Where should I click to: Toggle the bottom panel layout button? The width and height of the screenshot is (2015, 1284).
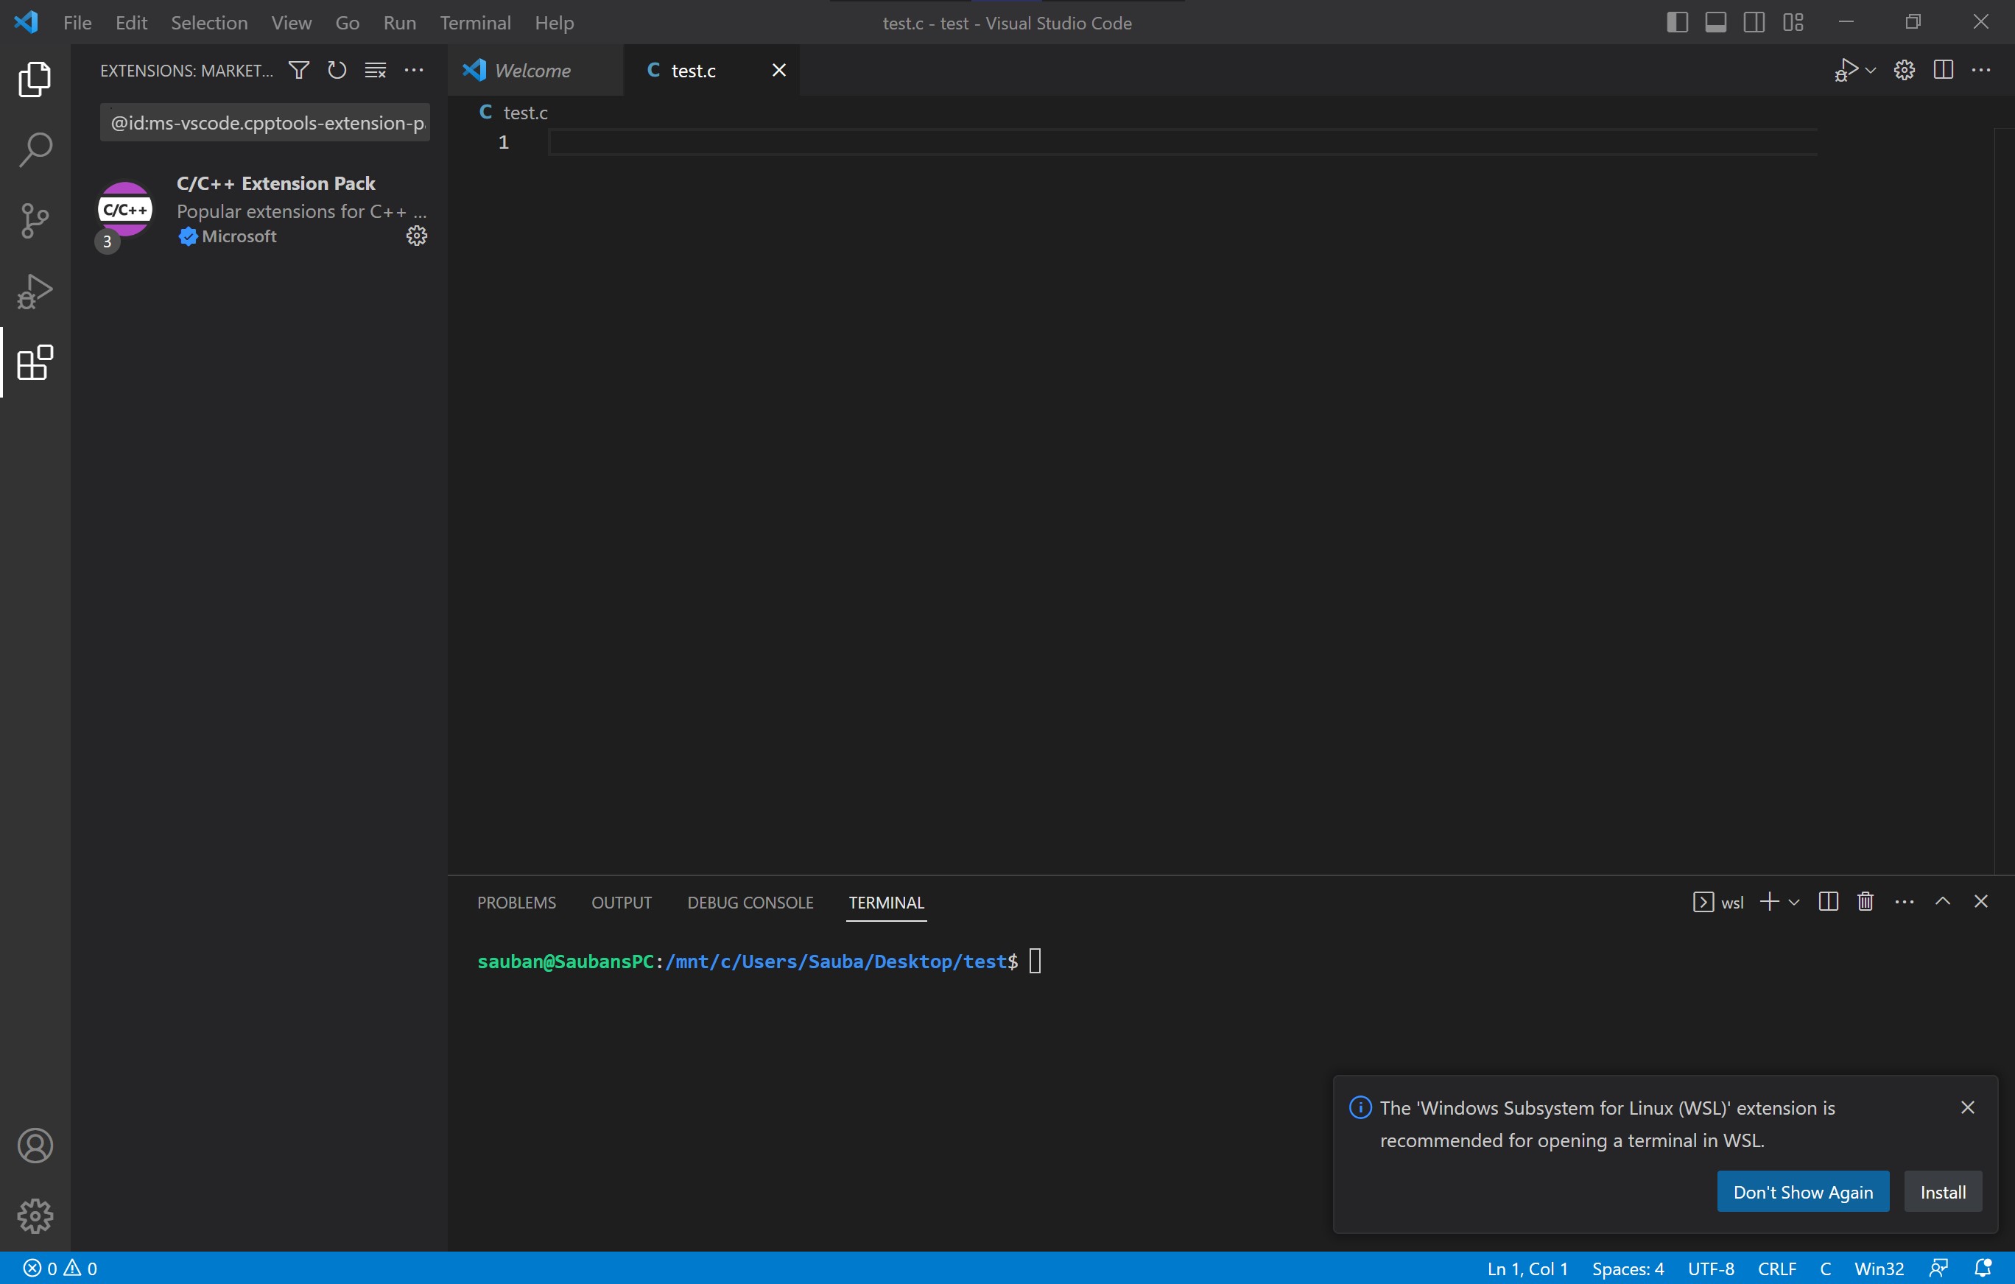coord(1715,23)
